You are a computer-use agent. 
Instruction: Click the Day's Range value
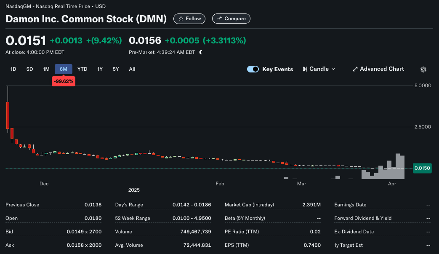click(192, 205)
